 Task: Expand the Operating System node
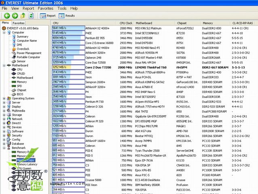(4, 98)
